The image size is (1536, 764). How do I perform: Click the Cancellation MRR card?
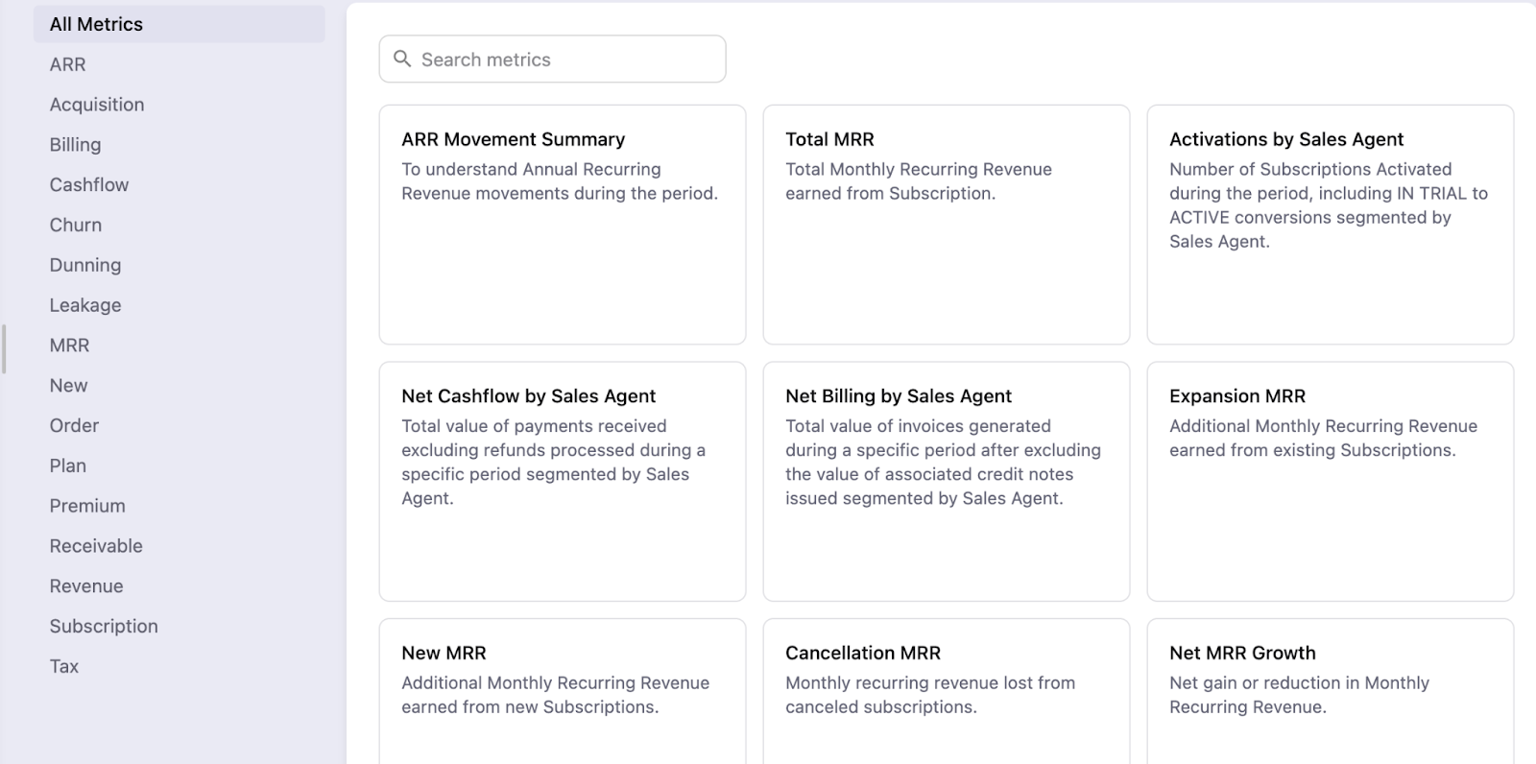coord(946,689)
